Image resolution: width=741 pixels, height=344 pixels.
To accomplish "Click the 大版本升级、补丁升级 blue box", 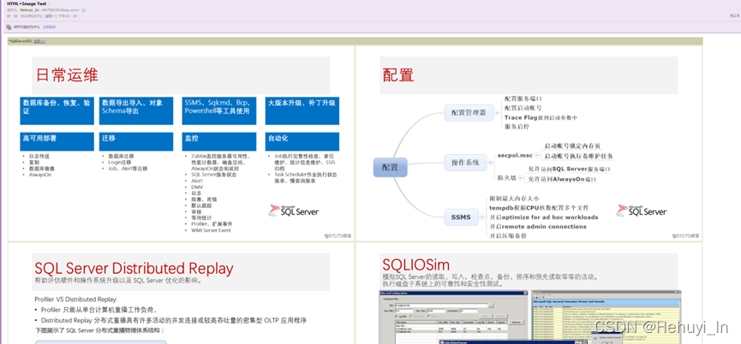I will [x=302, y=111].
